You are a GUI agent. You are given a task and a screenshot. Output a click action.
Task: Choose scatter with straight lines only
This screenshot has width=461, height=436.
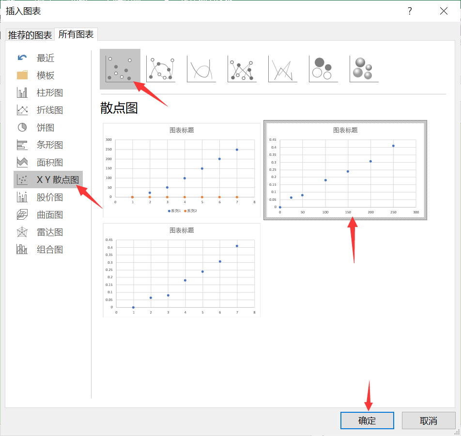[282, 69]
